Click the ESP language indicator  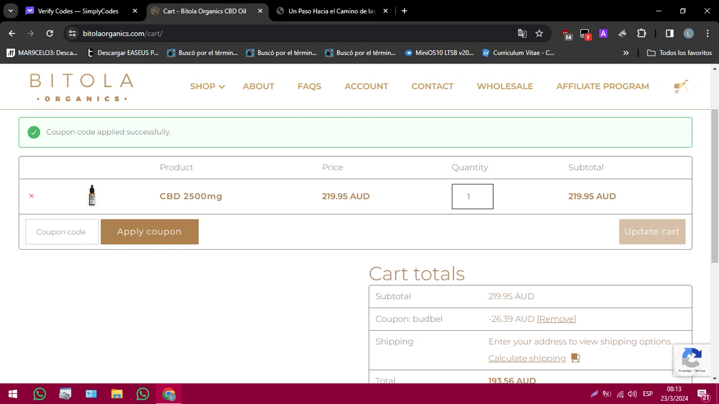(x=648, y=394)
